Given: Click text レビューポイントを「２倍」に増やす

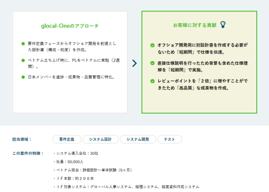Looking at the screenshot, I should pos(203,84).
